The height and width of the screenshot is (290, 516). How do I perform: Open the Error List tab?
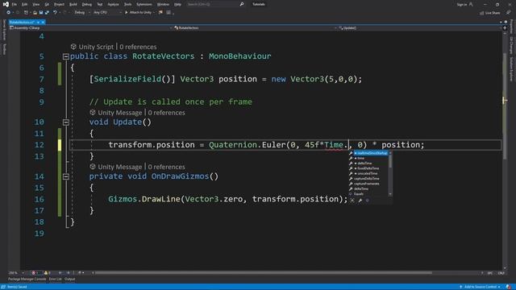[56, 280]
